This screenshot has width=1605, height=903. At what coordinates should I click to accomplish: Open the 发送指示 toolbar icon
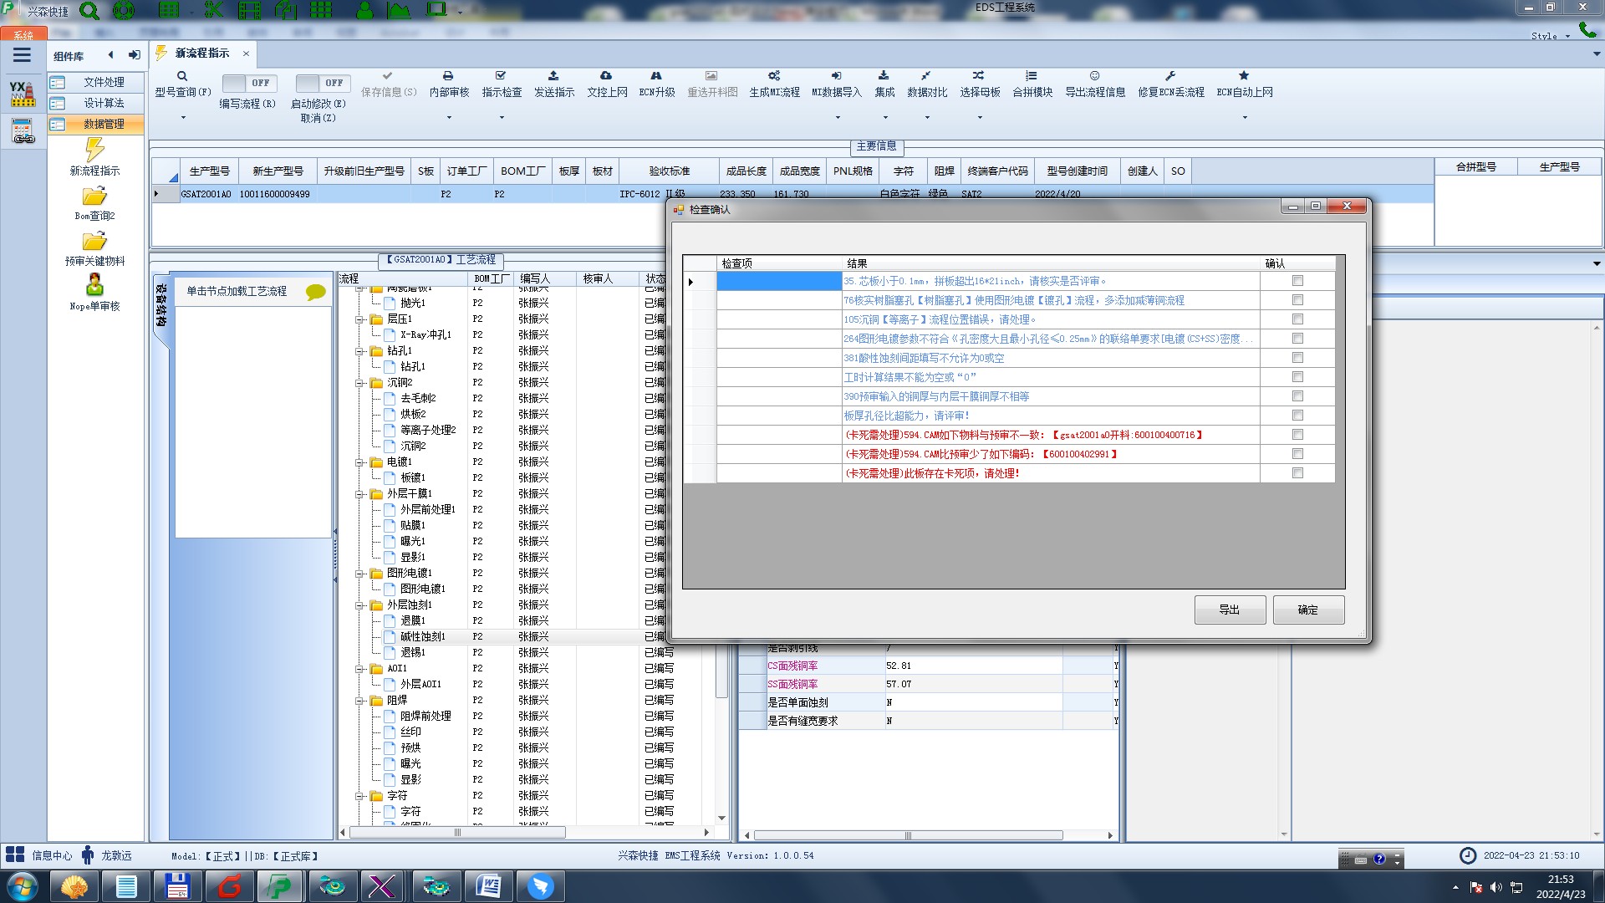[x=553, y=76]
